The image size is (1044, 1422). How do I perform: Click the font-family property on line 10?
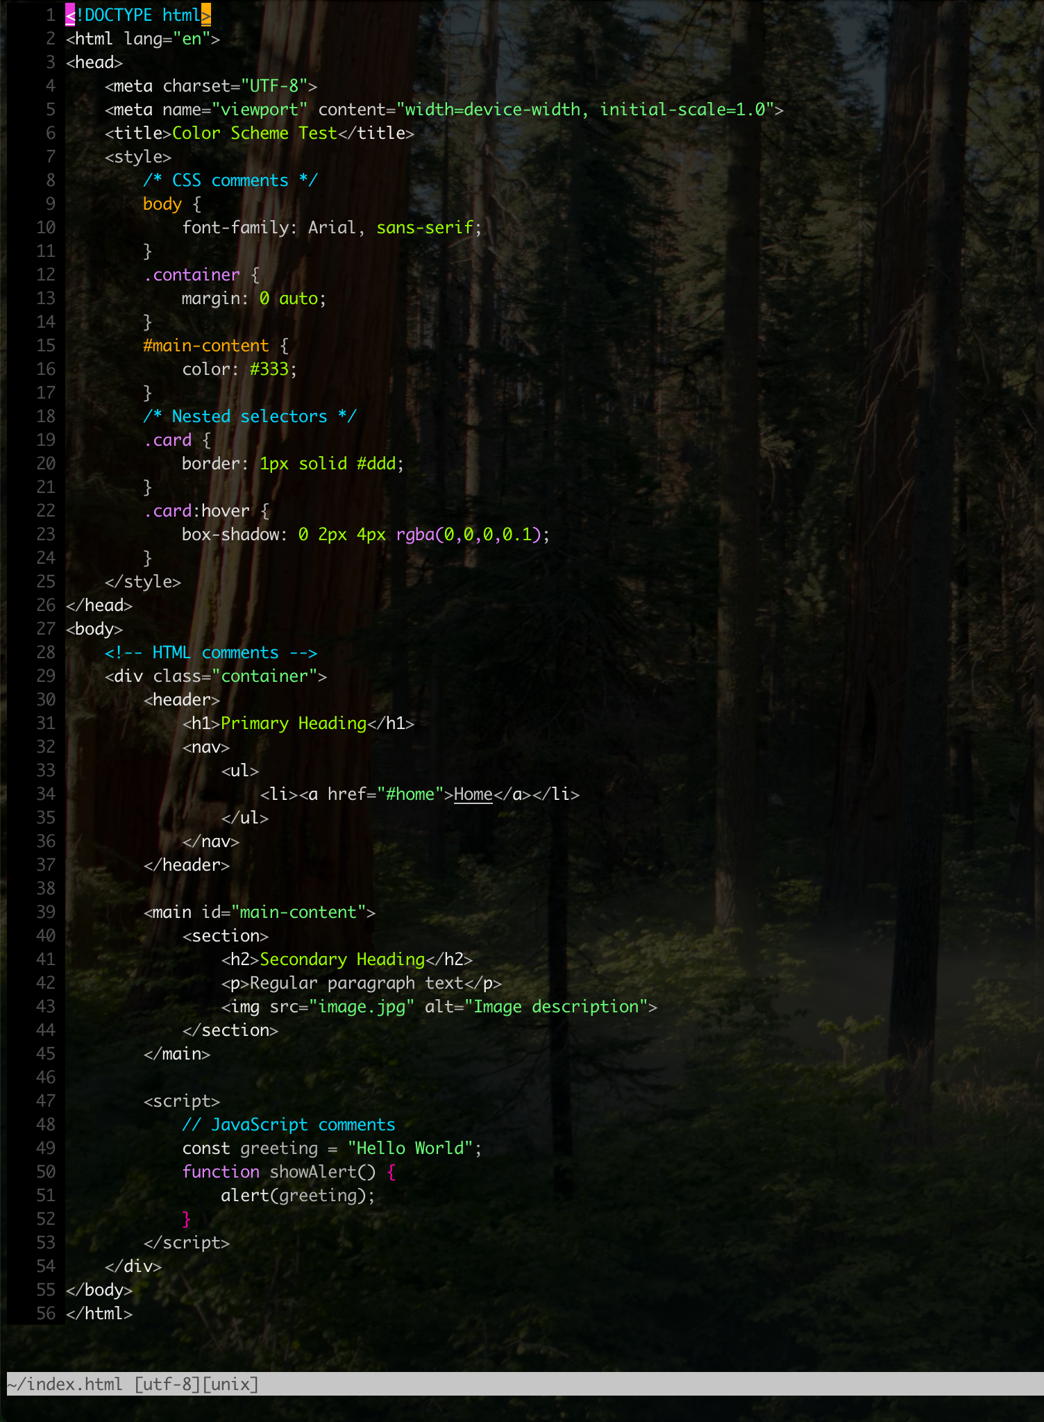[235, 227]
